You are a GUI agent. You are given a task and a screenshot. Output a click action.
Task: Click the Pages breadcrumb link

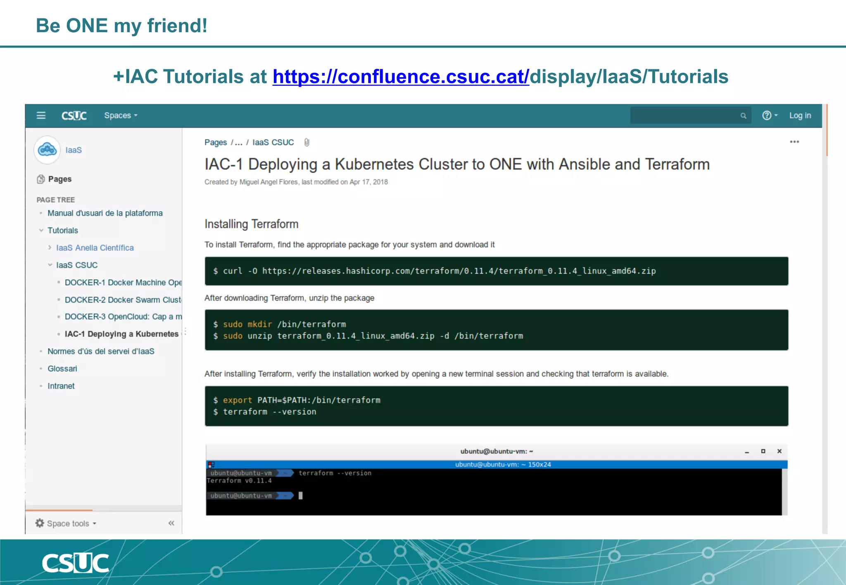click(x=216, y=142)
